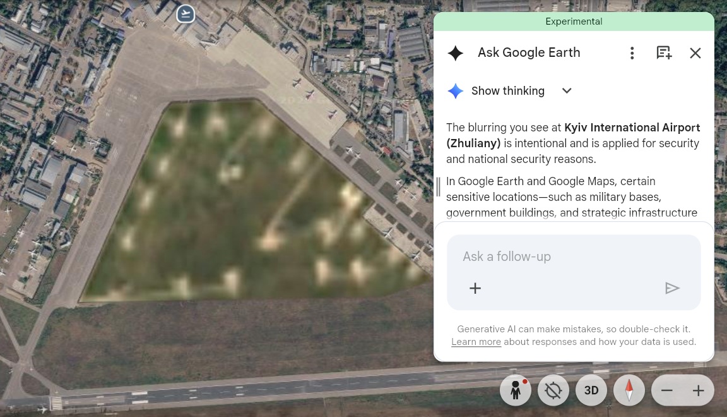Click the blue Show thinking sparkle icon

(x=455, y=91)
